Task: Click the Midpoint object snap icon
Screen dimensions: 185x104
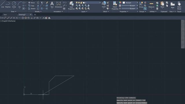Action: pos(11,18)
